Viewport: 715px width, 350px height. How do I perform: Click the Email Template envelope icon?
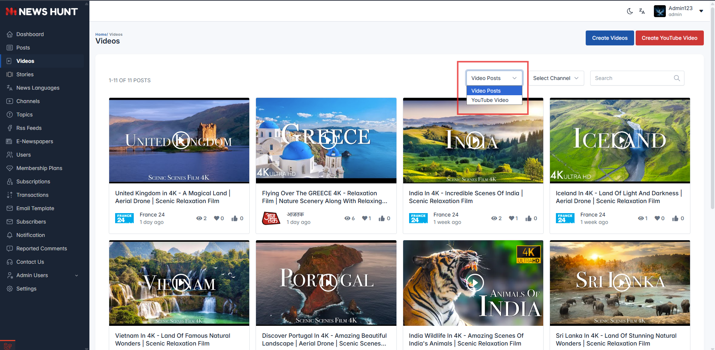(x=10, y=208)
